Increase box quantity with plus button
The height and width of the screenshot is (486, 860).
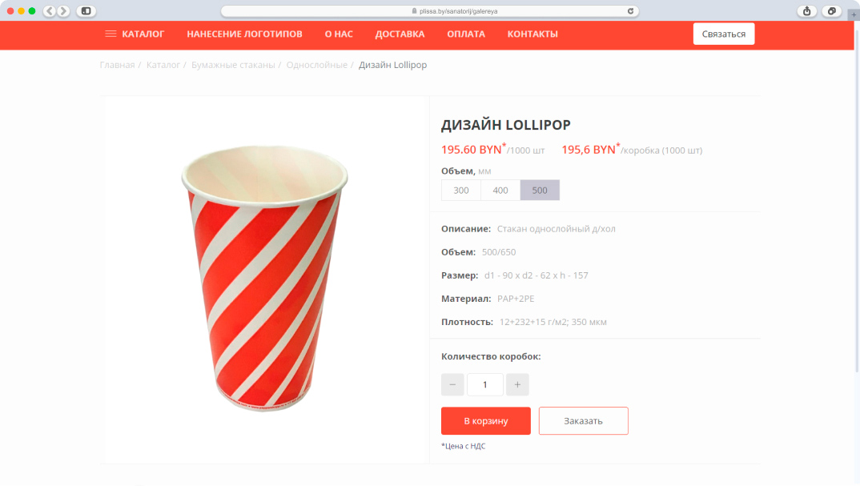(517, 384)
